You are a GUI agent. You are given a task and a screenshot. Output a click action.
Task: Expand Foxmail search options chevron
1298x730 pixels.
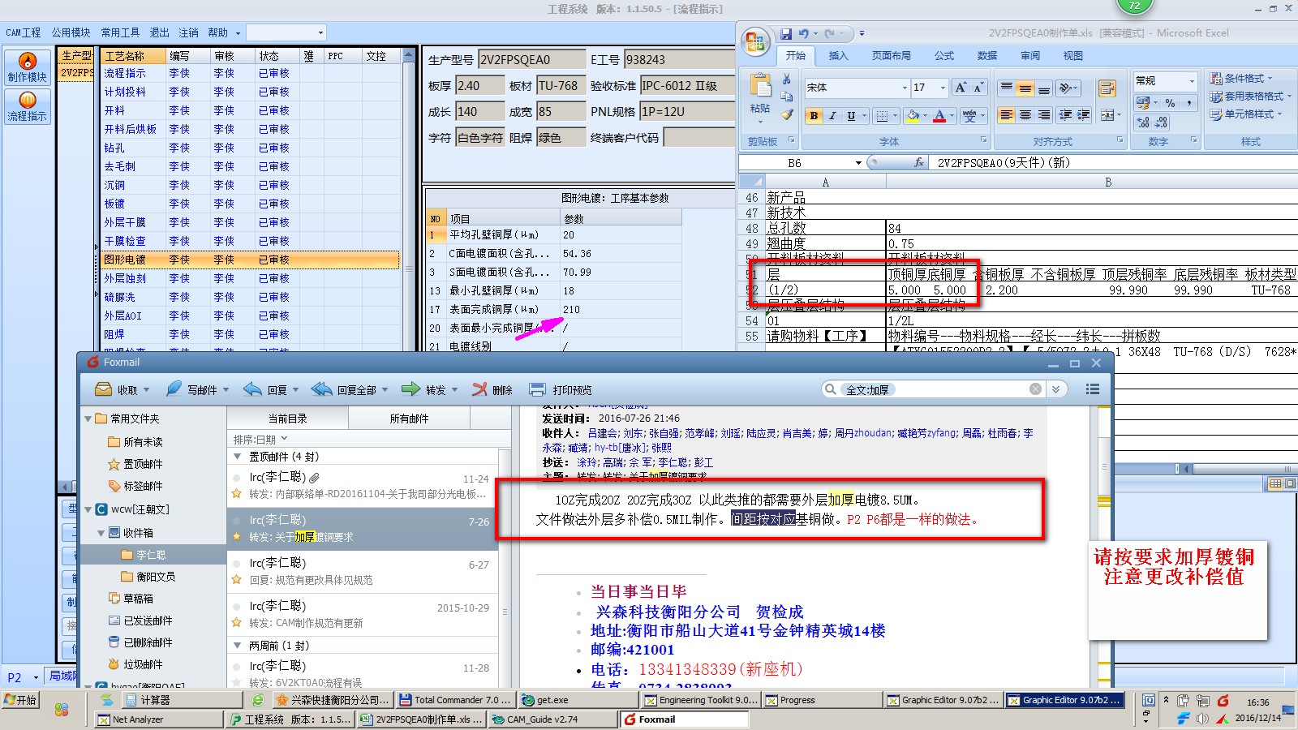[1055, 389]
